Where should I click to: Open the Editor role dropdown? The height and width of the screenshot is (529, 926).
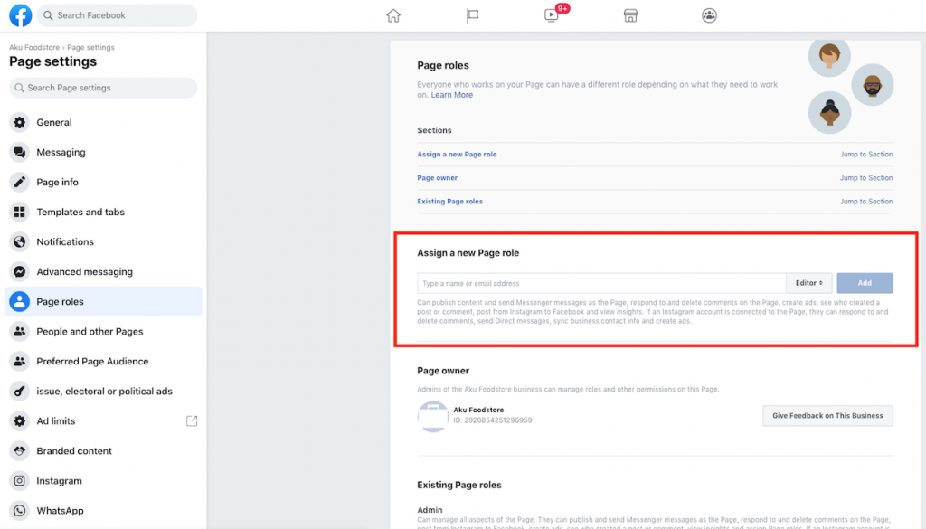[x=809, y=283]
